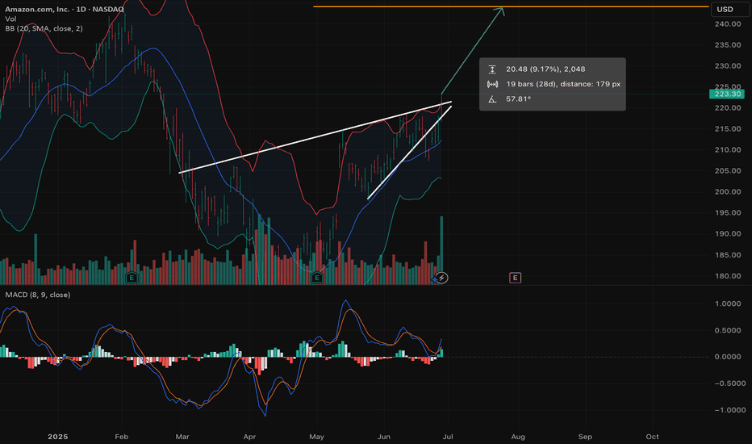
Task: Open the May earnings marker on the chart
Action: click(x=316, y=278)
